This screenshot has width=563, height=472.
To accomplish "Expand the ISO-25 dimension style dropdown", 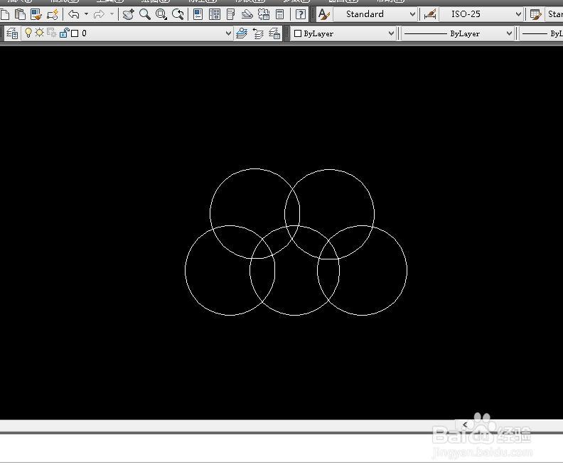I will pos(518,14).
